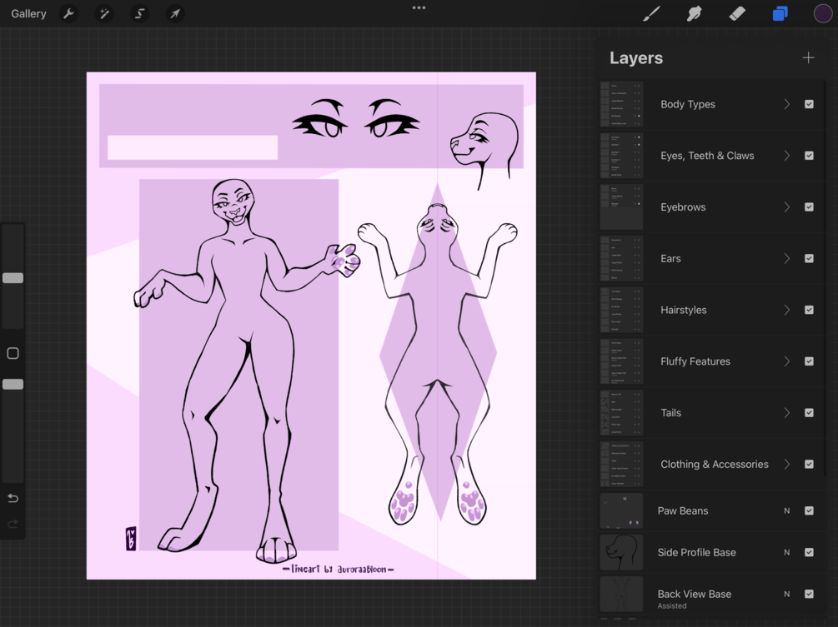Open blend mode N for Back View Base

[786, 594]
